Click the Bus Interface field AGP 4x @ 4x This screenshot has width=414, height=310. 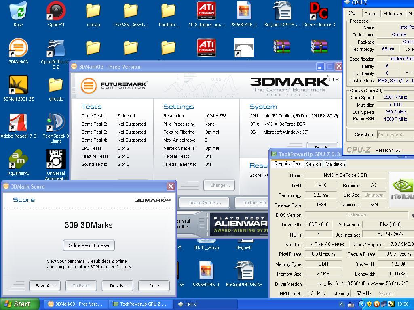(388, 234)
